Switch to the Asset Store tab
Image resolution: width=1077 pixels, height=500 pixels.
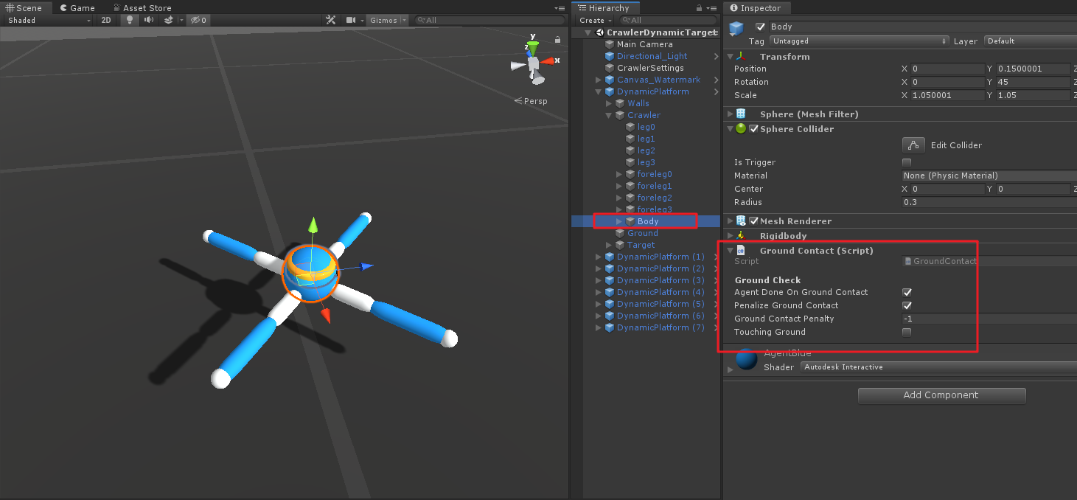click(142, 8)
